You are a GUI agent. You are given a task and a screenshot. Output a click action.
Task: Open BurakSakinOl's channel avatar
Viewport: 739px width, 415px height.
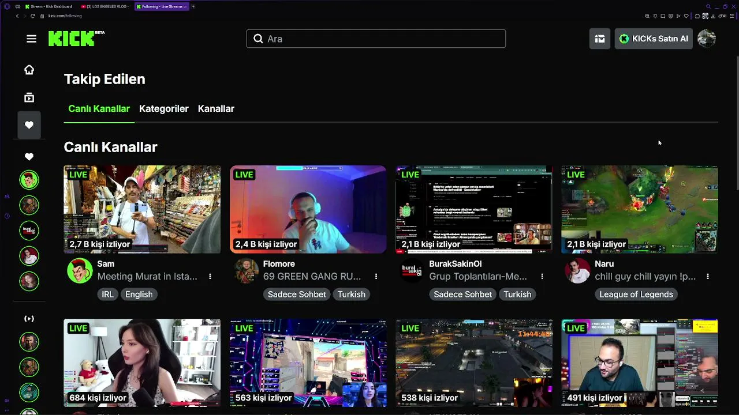click(412, 271)
